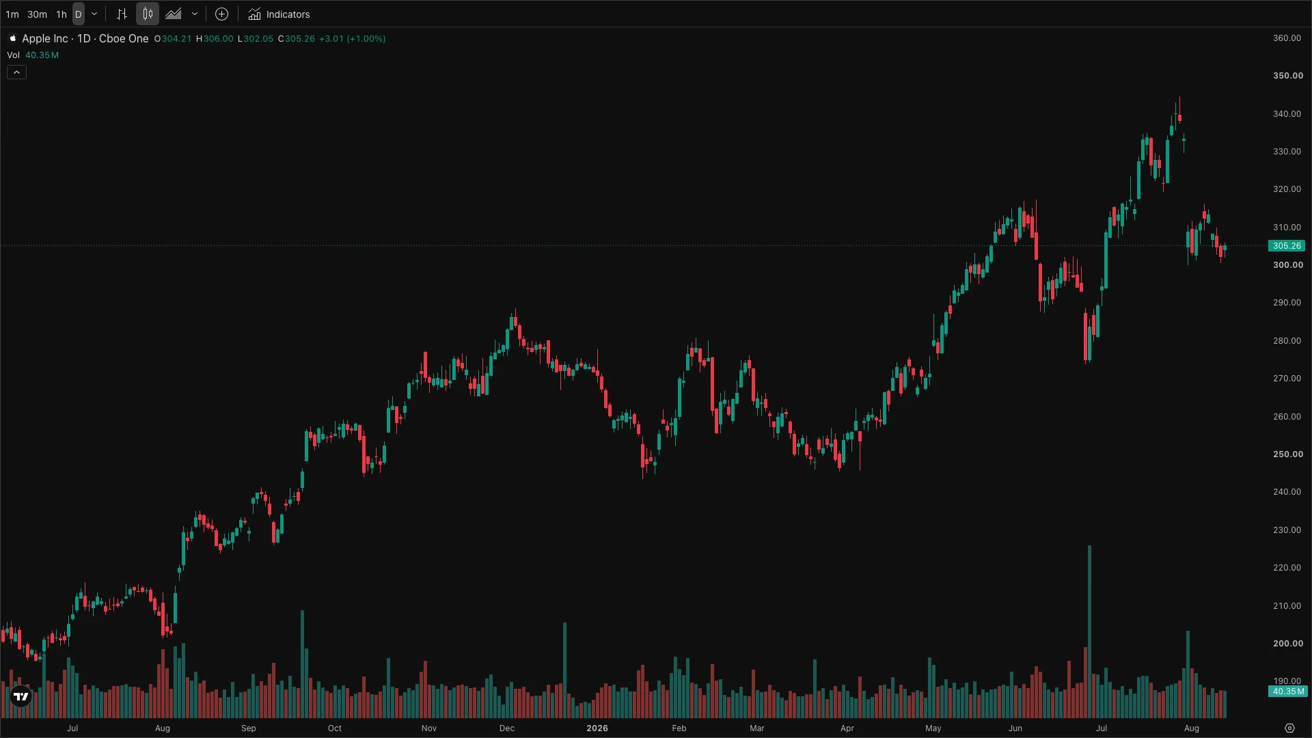Viewport: 1312px width, 738px height.
Task: Click the +3.01 (+1.00%) change value
Action: tap(353, 39)
